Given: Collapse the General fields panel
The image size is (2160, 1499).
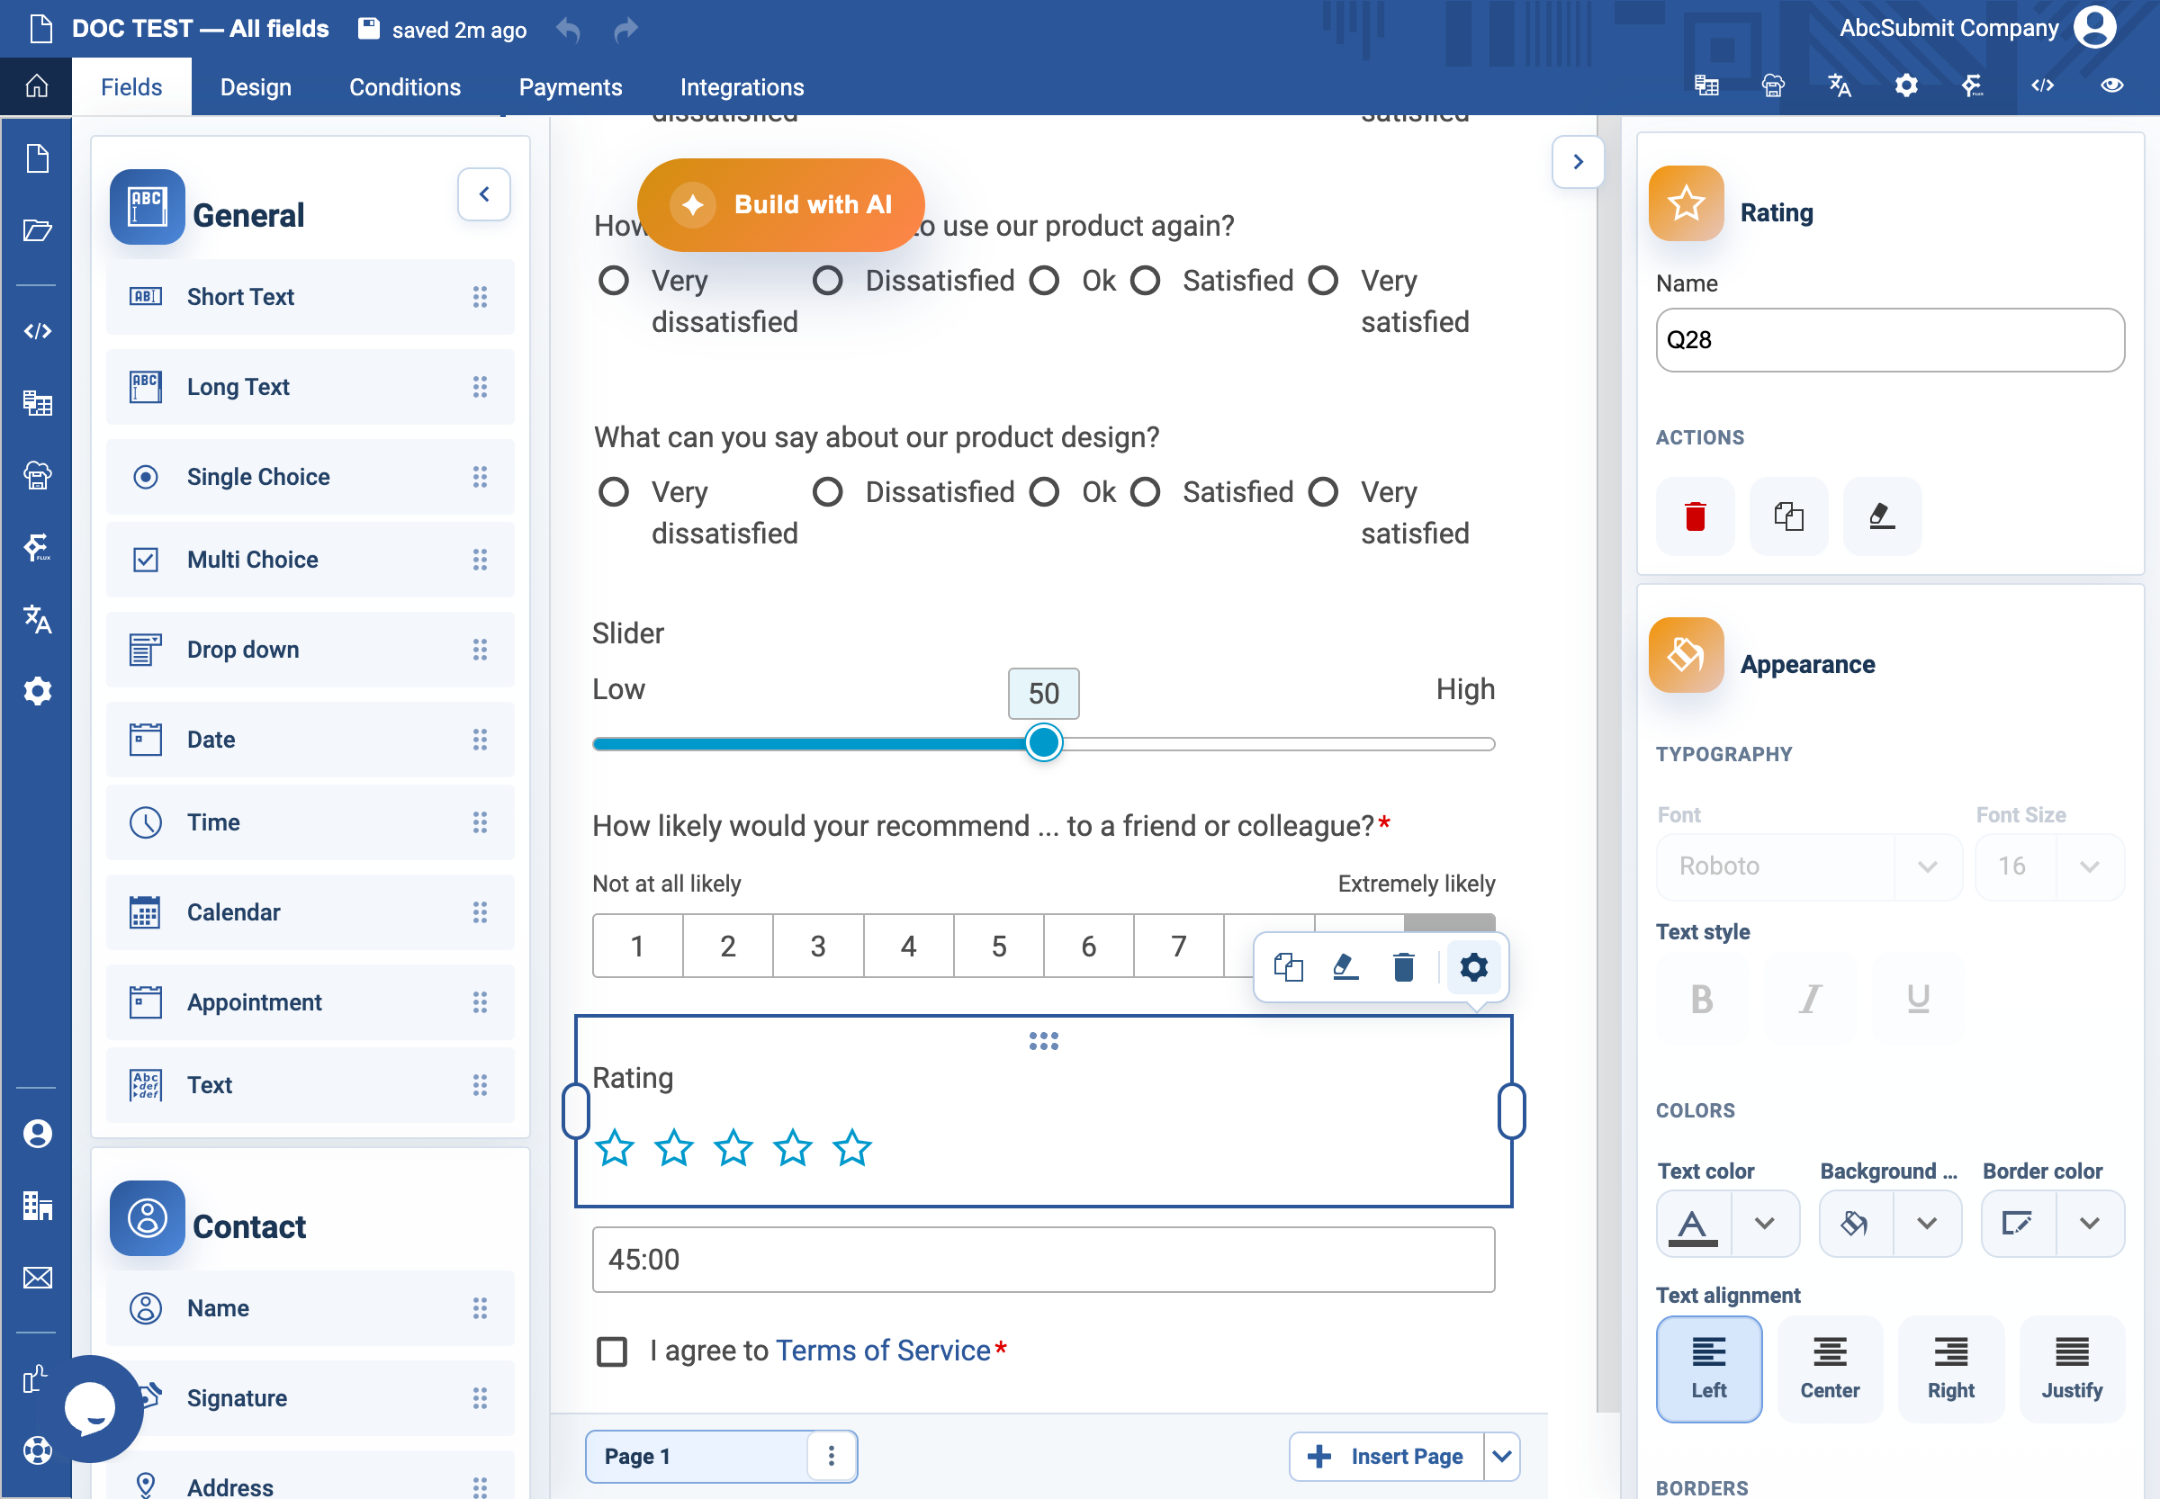Looking at the screenshot, I should coord(484,194).
